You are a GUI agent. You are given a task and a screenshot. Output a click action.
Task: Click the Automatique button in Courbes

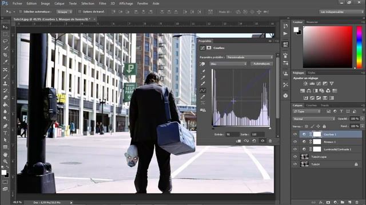[x=262, y=64]
